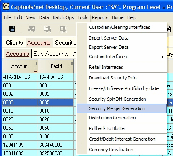Open the Reports menu
This screenshot has height=156, width=173.
[x=100, y=17]
